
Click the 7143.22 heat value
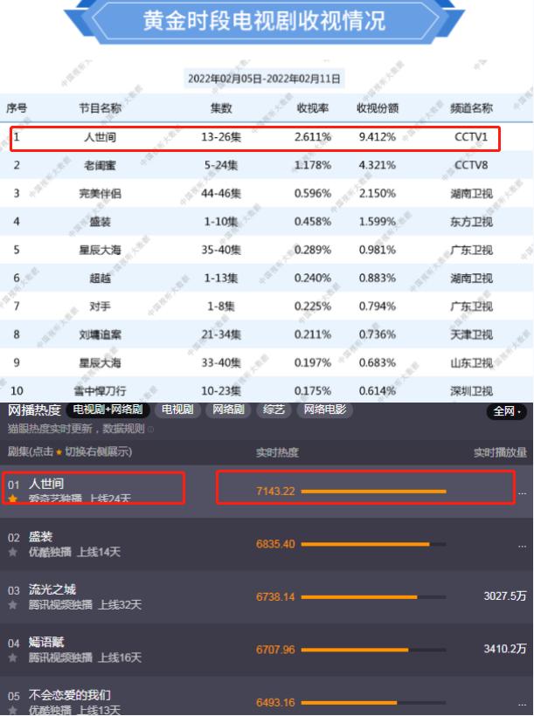275,492
